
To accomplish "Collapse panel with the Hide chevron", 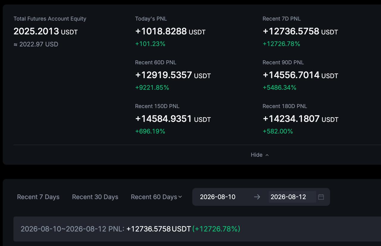I will point(267,155).
